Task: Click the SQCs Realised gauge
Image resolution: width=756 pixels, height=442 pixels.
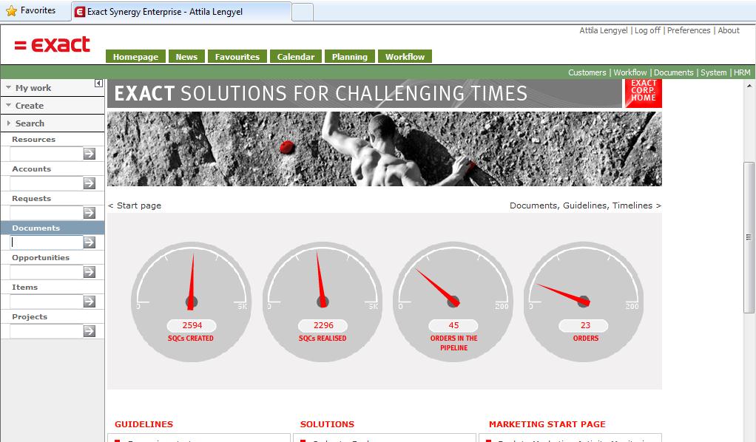Action: [323, 302]
